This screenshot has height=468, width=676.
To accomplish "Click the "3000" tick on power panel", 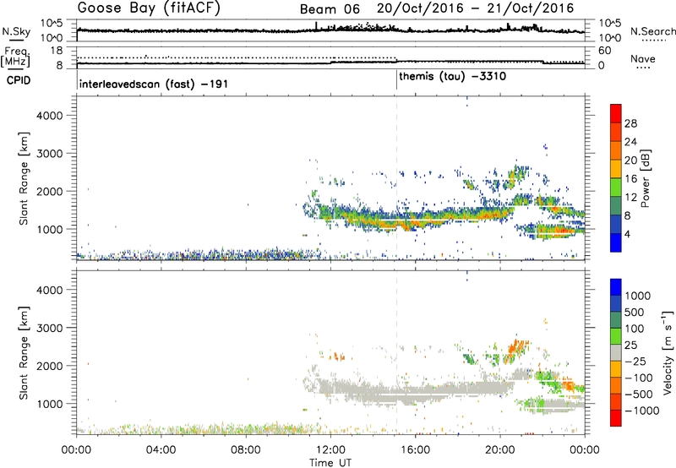I will (x=50, y=154).
